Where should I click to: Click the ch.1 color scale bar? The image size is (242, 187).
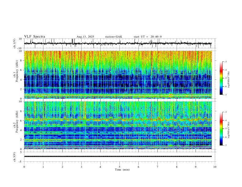click(x=221, y=78)
